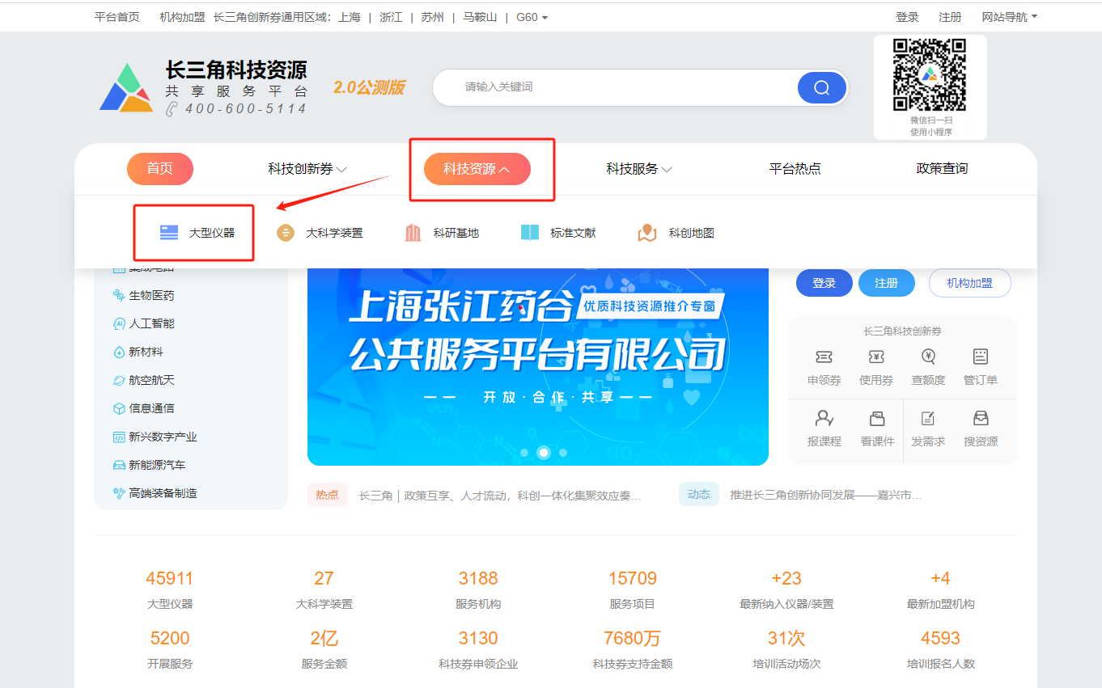Click the 发需求 edit icon
Screen dimensions: 1102x688
pyautogui.click(x=928, y=418)
